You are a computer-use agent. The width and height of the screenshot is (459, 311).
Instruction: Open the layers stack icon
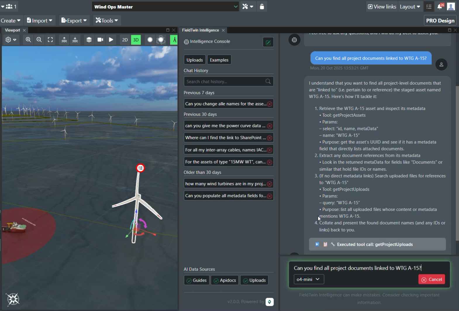click(89, 40)
